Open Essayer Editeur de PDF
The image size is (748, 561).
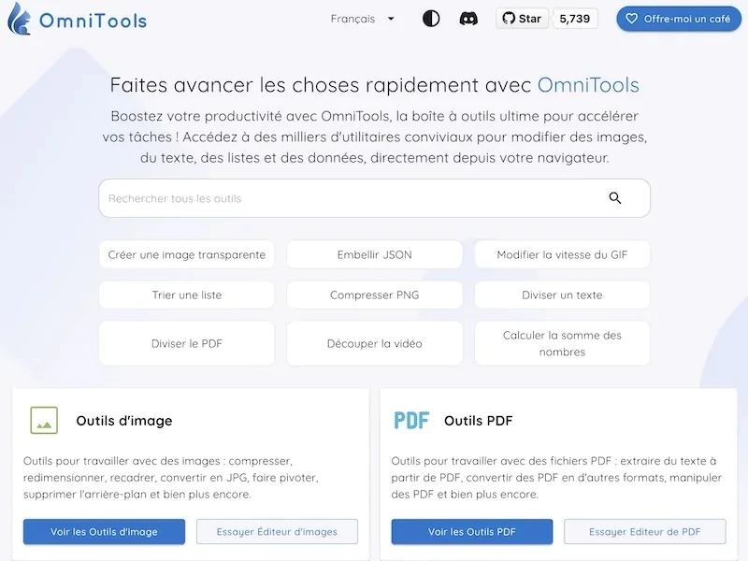[x=644, y=531]
